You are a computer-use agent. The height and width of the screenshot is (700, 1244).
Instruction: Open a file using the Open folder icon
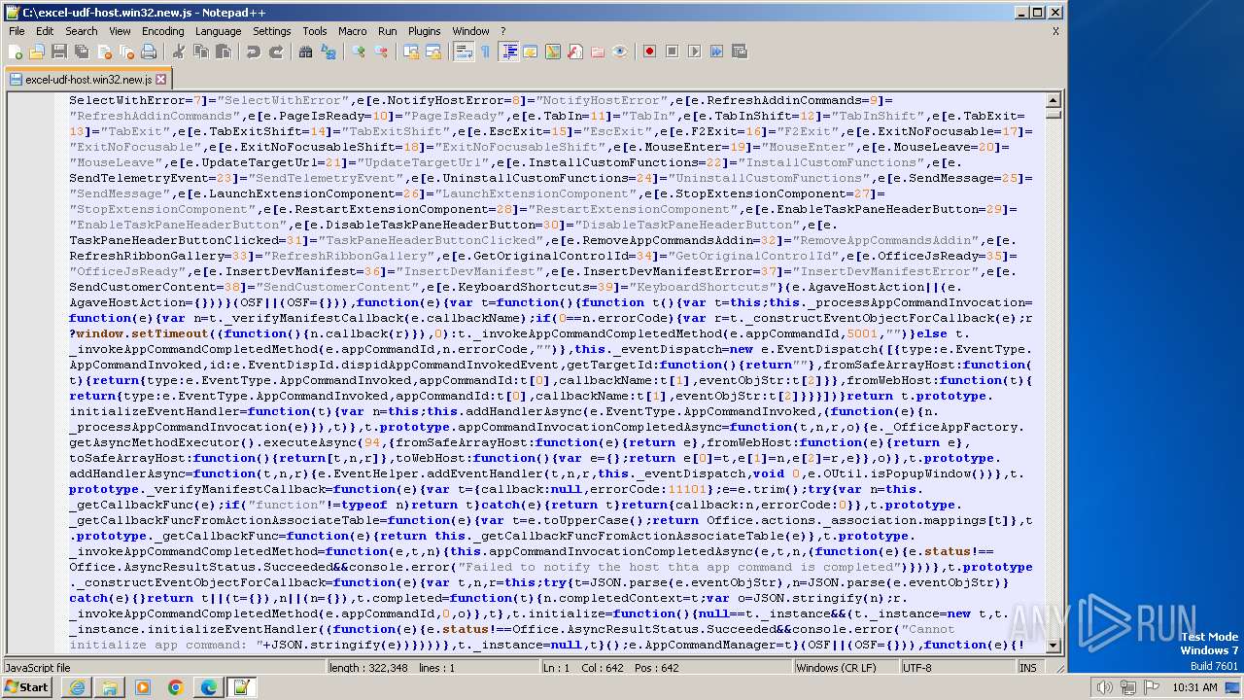tap(37, 52)
